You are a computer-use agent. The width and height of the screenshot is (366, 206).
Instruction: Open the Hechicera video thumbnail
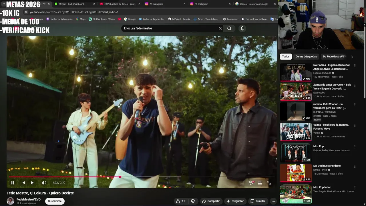point(296,132)
